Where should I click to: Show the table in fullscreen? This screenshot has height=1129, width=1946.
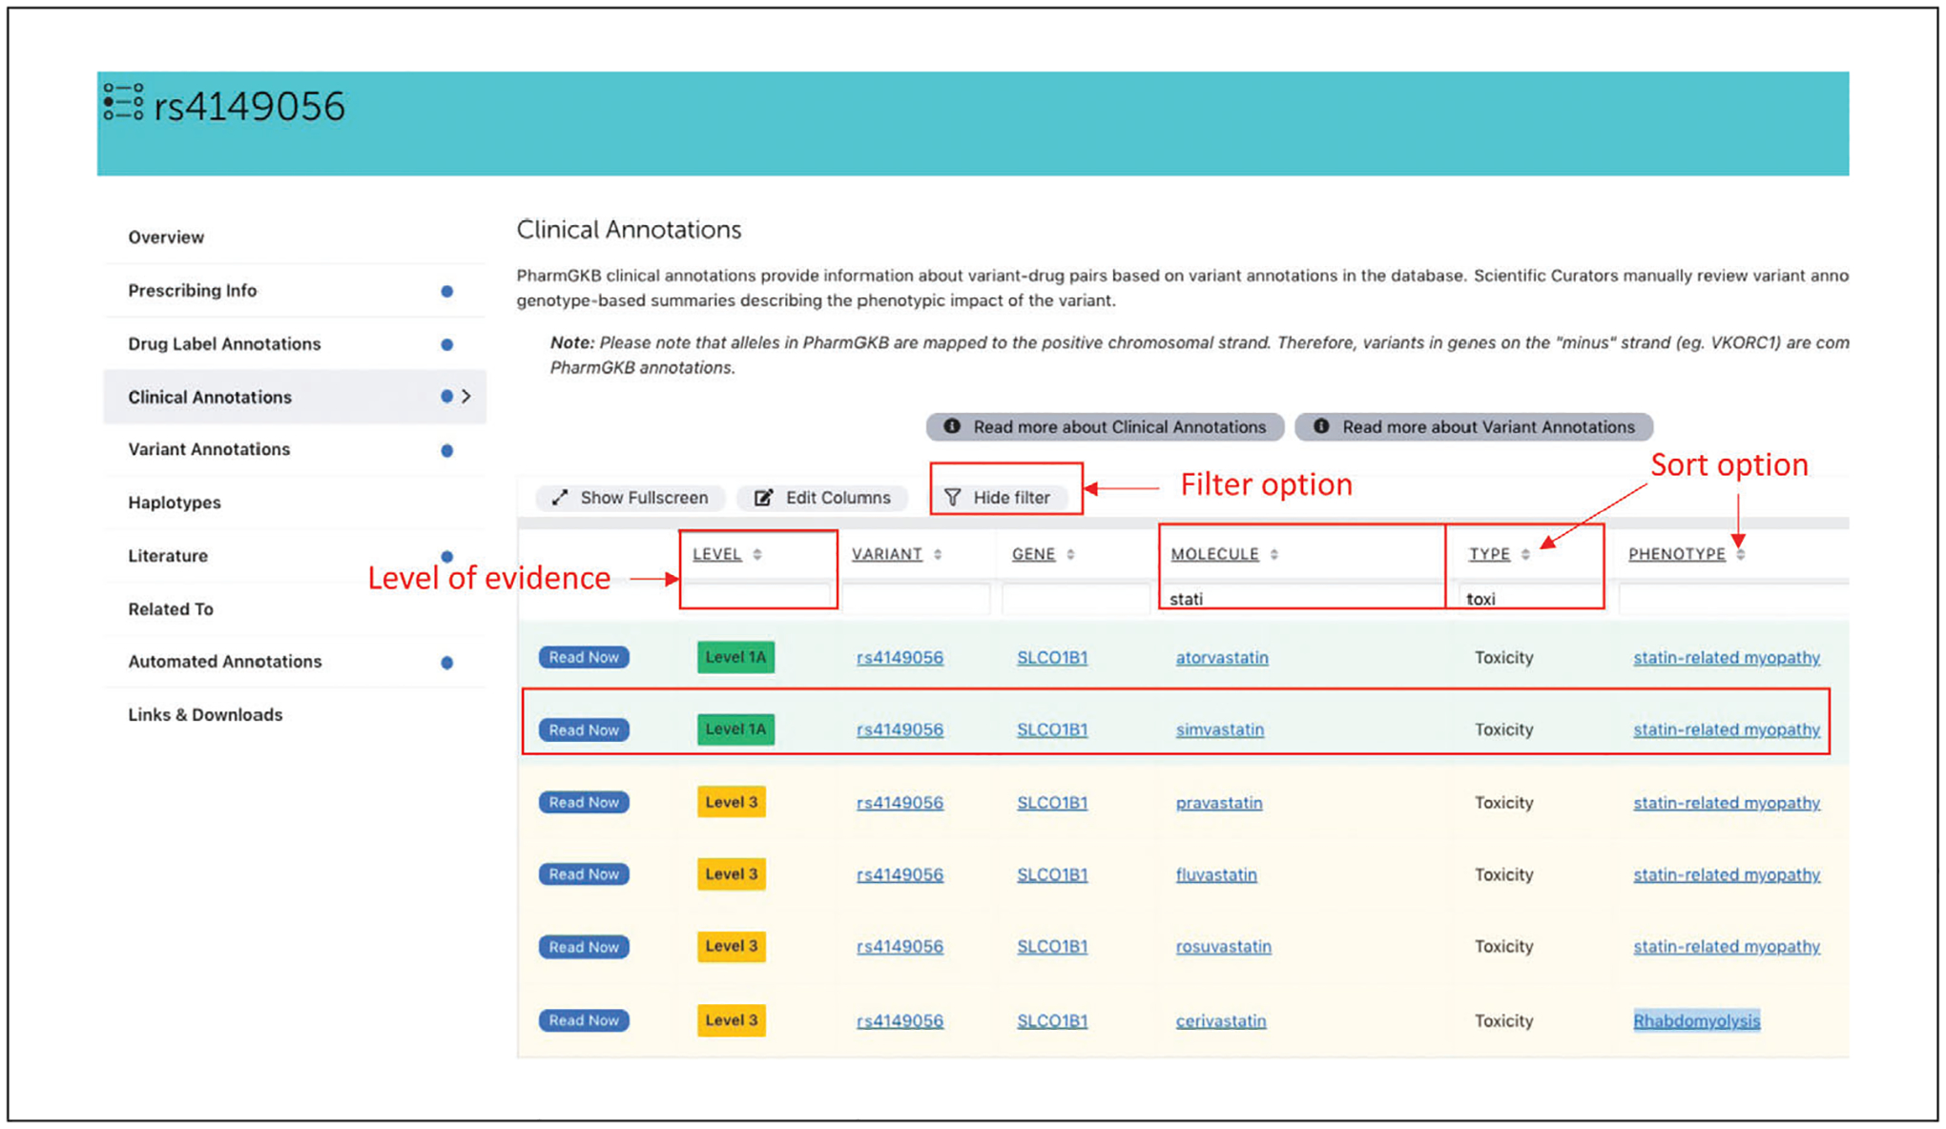(x=631, y=498)
